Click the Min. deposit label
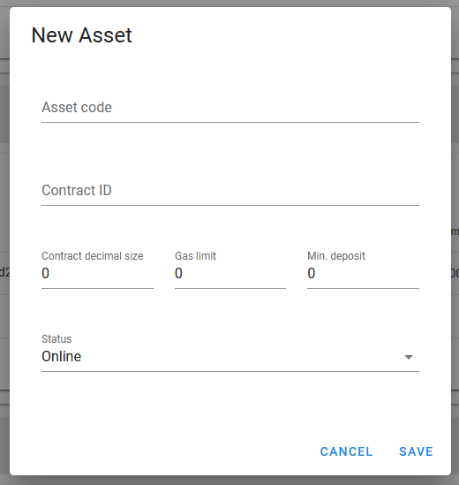Screen dimensions: 459x485 click(x=336, y=256)
